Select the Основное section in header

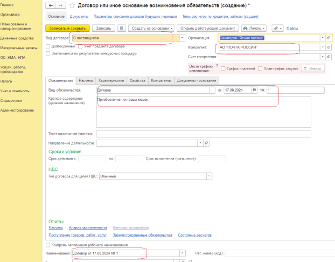(x=56, y=17)
